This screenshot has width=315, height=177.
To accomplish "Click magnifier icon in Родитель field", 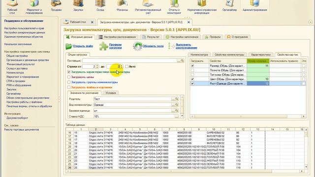I will [x=176, y=99].
